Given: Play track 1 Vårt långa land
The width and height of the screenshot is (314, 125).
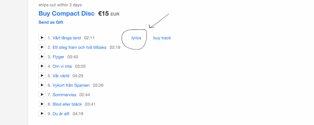Looking at the screenshot, I should [42, 37].
